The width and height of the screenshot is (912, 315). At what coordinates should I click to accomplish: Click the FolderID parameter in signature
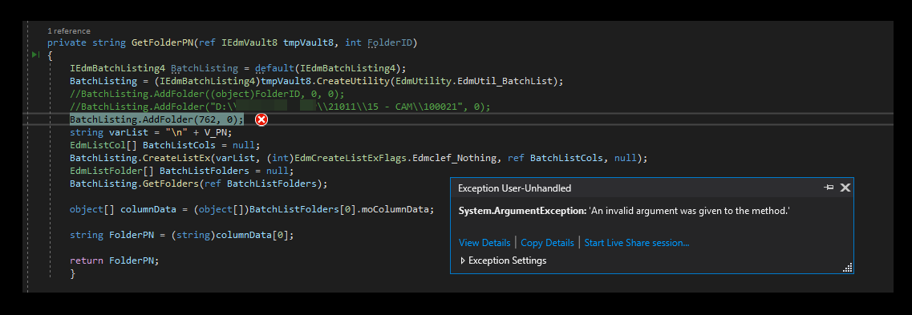[390, 43]
